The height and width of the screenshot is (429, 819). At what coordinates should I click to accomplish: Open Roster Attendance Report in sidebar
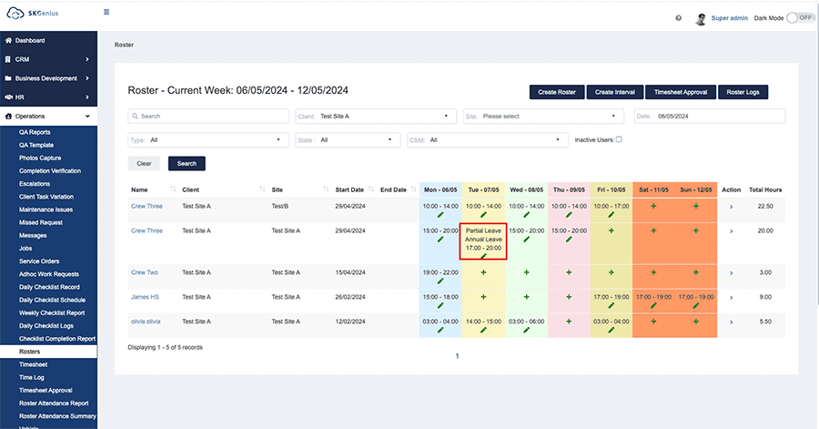tap(54, 403)
